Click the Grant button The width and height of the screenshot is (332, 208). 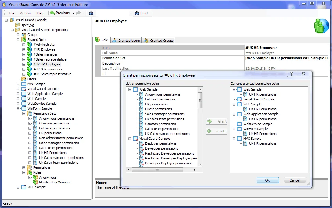(x=217, y=121)
